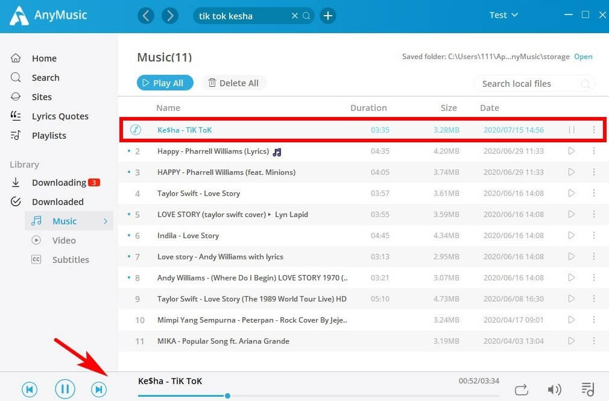Play HAPPY - Pharrell Williams (feat. Minions)
The height and width of the screenshot is (401, 609).
[572, 172]
